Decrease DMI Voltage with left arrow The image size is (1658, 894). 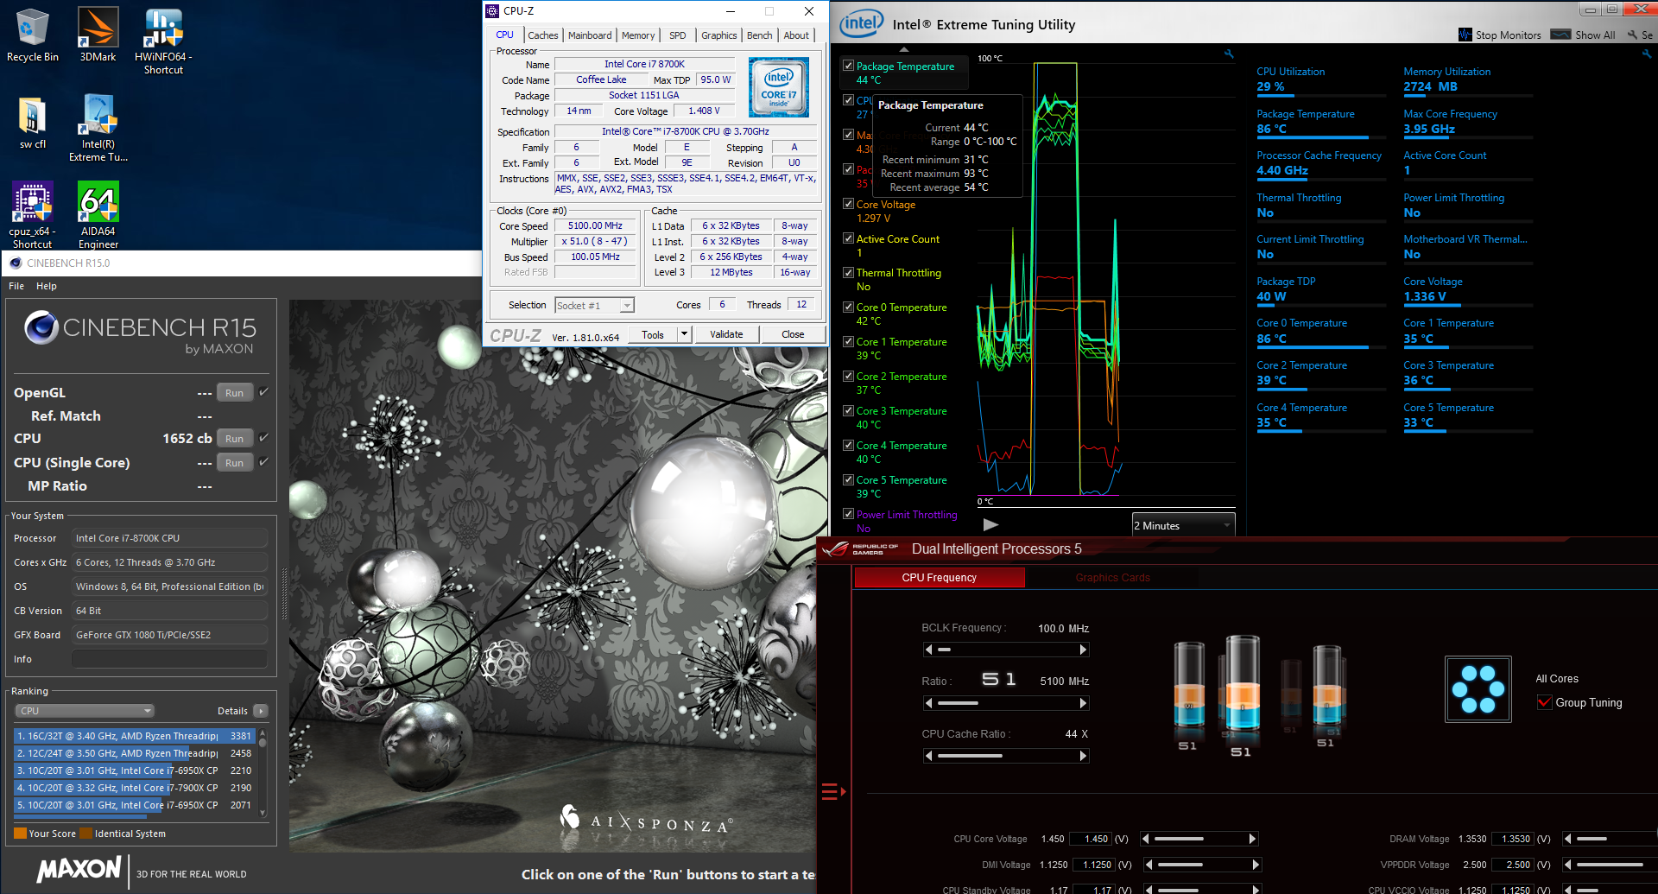(x=1149, y=865)
